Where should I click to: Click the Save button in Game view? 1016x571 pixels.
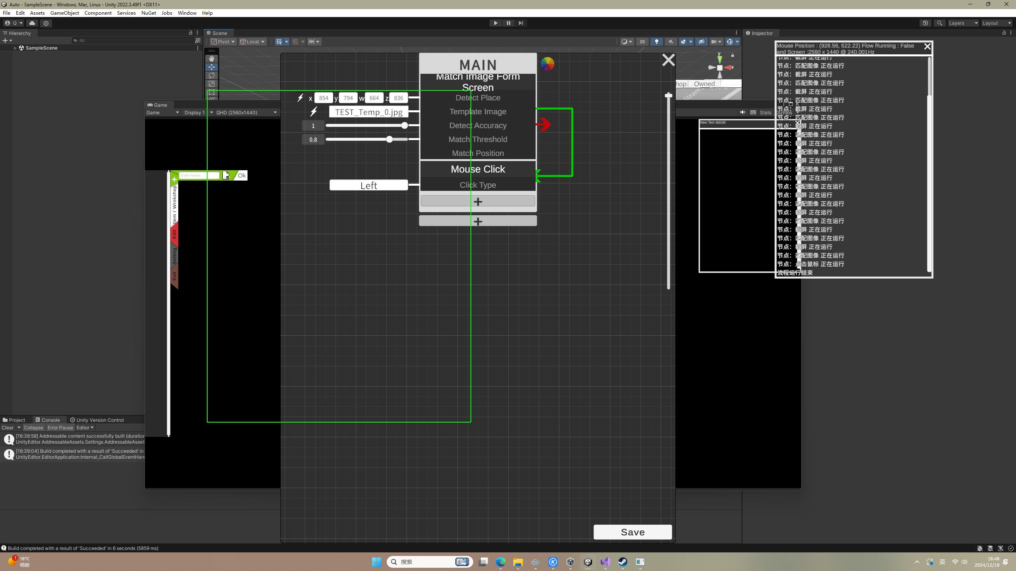pyautogui.click(x=632, y=532)
